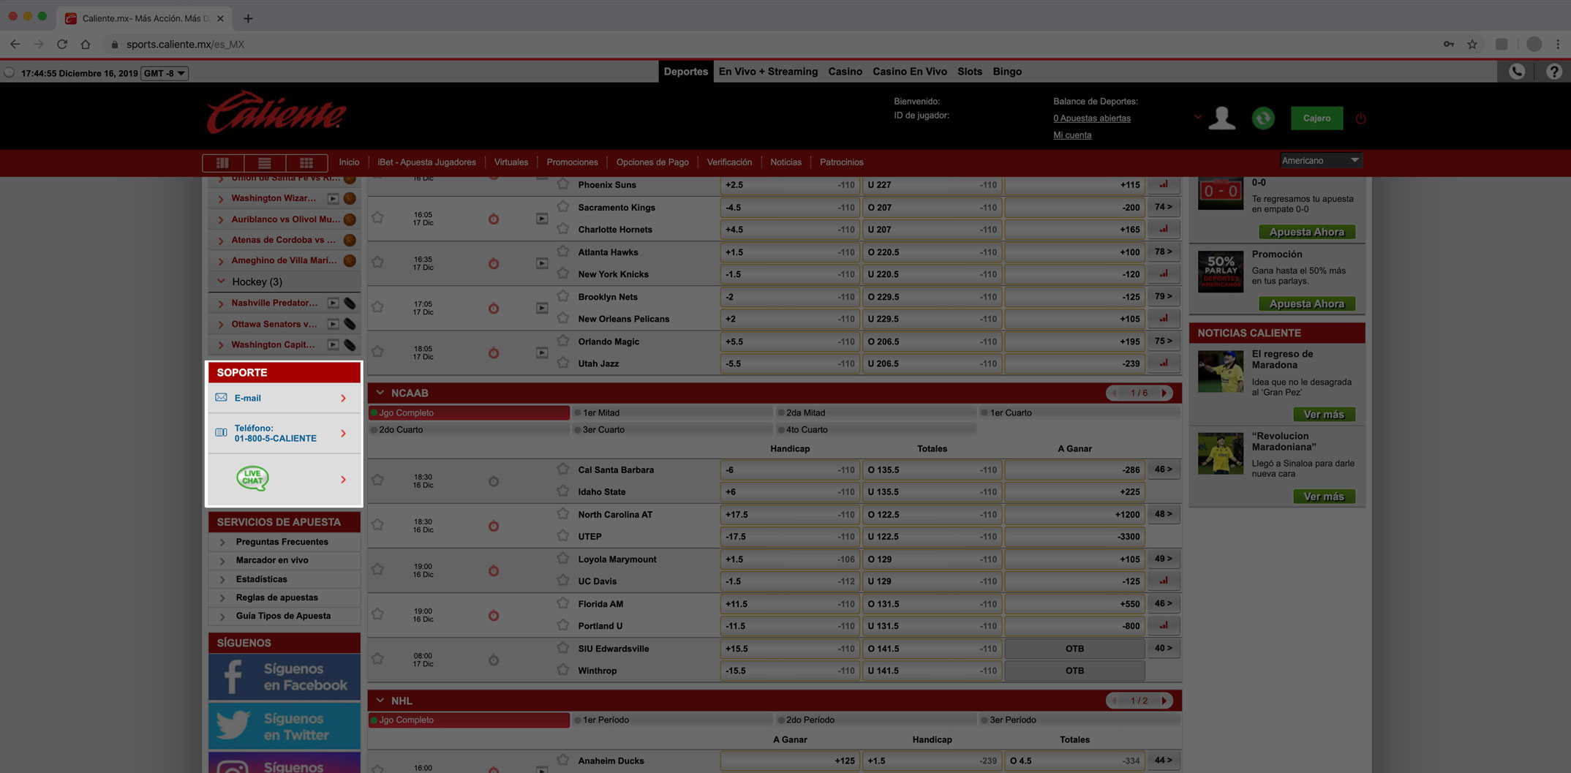Click star next to Cal Santa Barbara
Screen dimensions: 1571x773
point(562,469)
